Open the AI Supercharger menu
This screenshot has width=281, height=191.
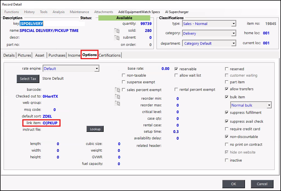(177, 12)
